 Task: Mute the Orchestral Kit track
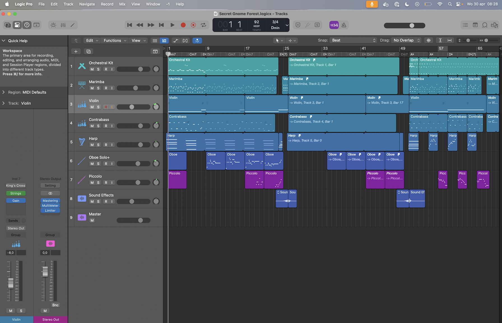pyautogui.click(x=92, y=69)
